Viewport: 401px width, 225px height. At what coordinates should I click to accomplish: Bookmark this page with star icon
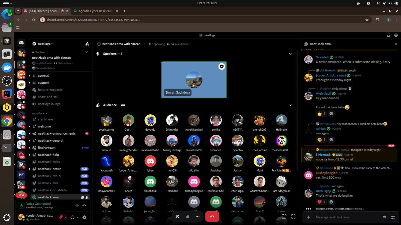point(367,20)
